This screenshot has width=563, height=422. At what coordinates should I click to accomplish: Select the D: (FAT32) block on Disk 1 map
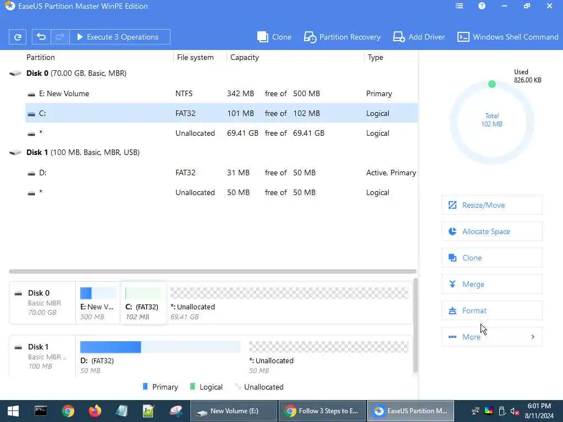pos(160,357)
